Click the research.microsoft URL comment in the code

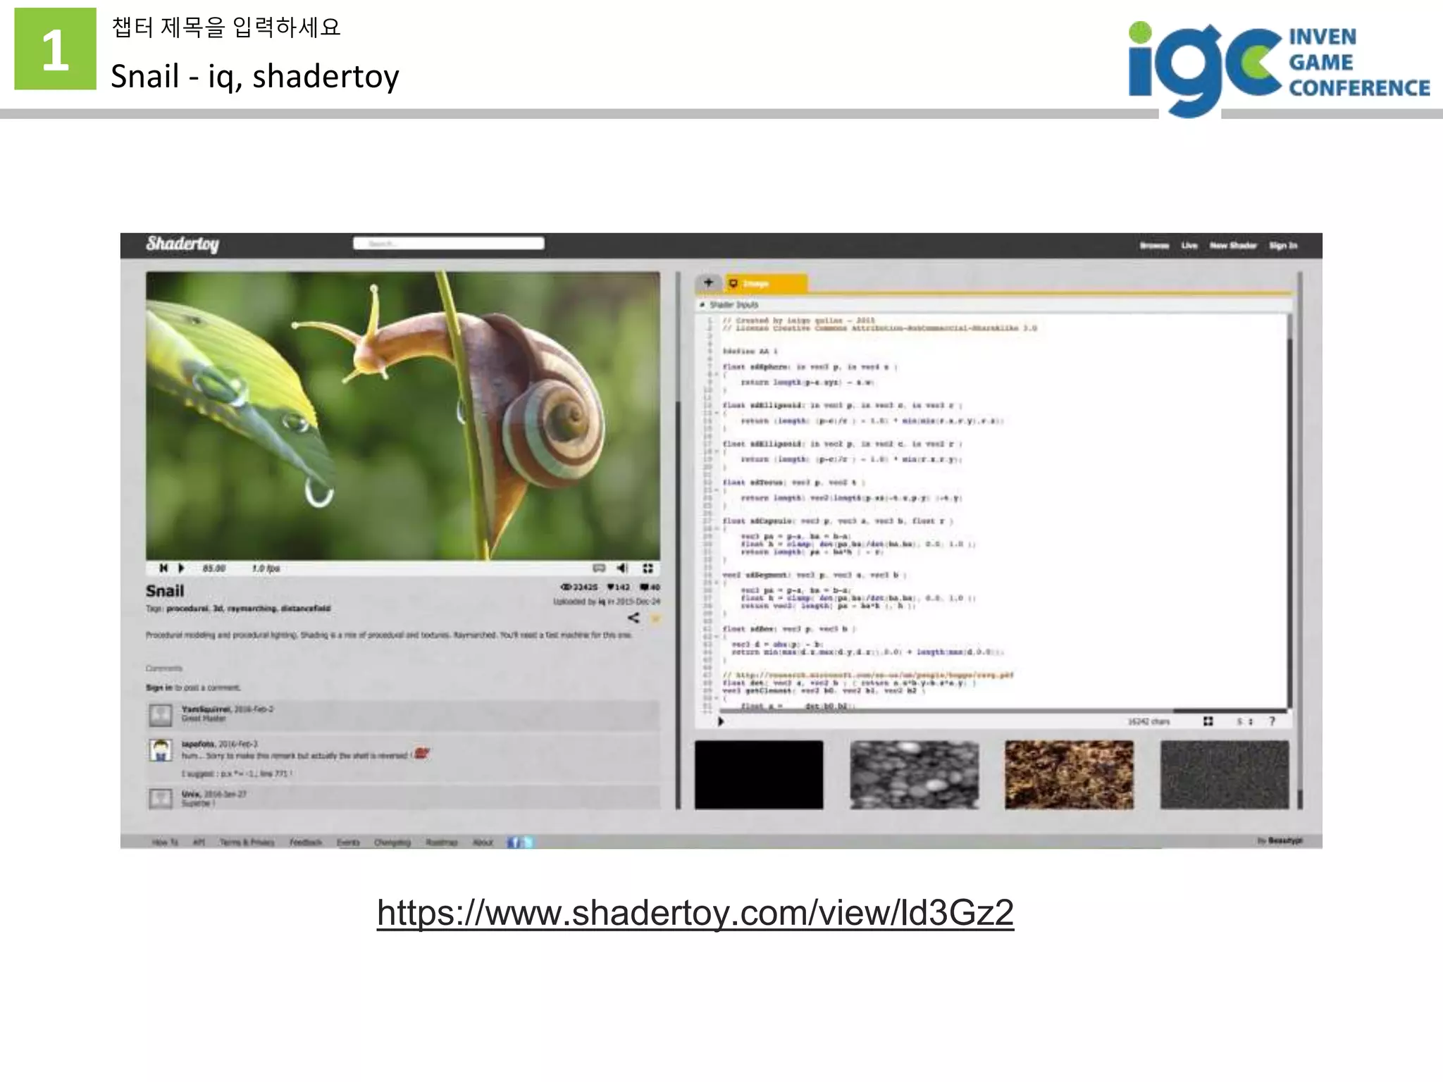pos(868,675)
